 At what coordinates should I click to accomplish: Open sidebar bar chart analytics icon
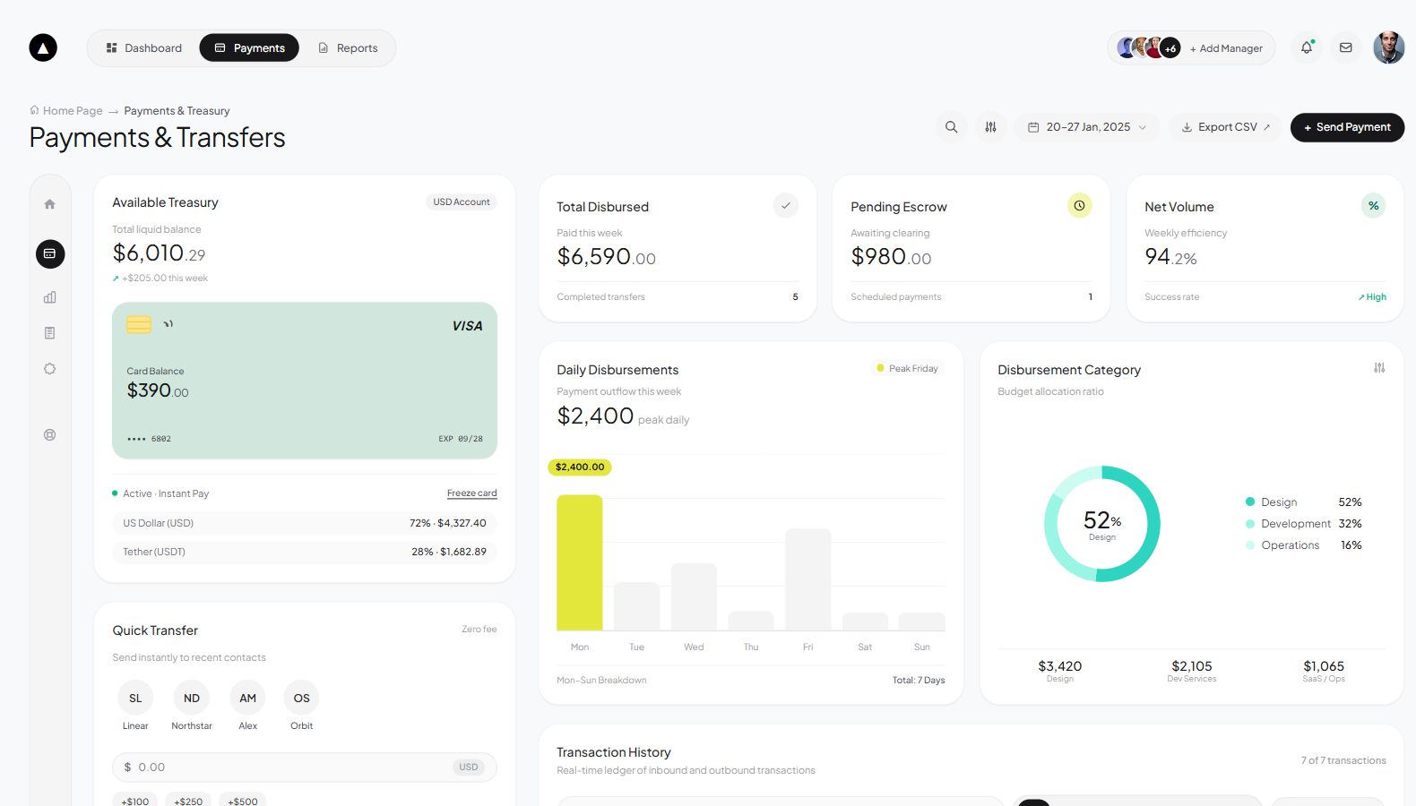coord(50,297)
